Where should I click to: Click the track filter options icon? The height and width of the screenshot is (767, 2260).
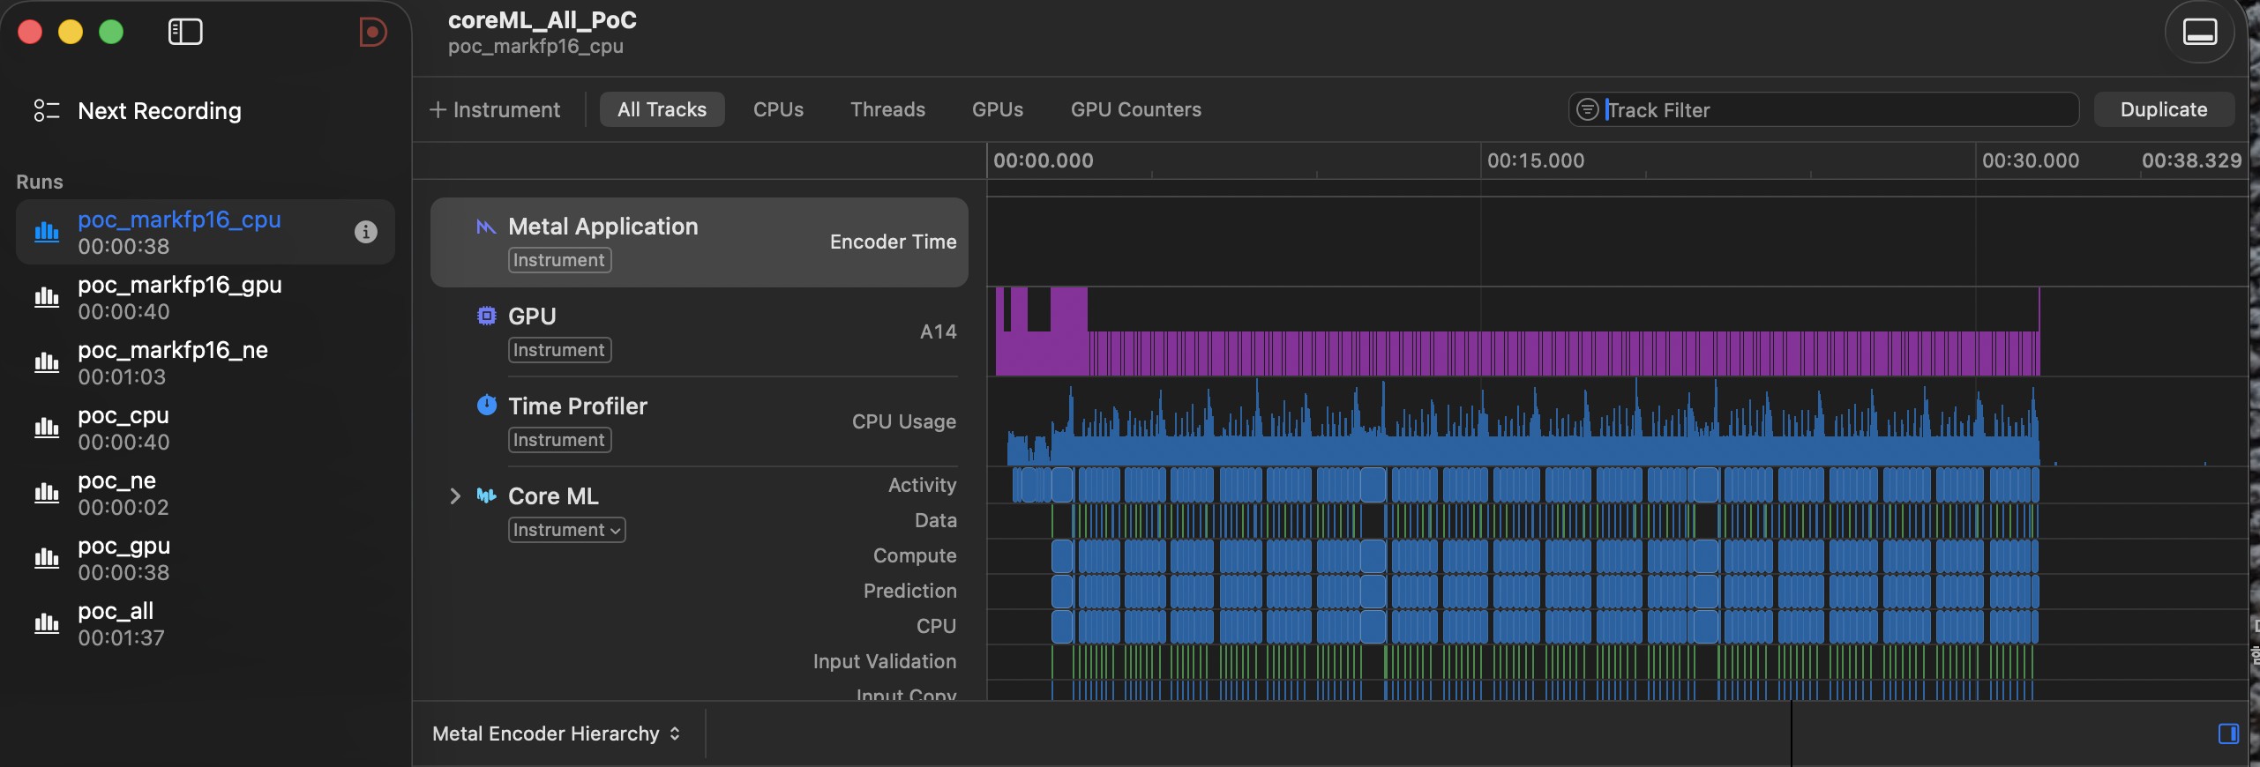[1587, 109]
